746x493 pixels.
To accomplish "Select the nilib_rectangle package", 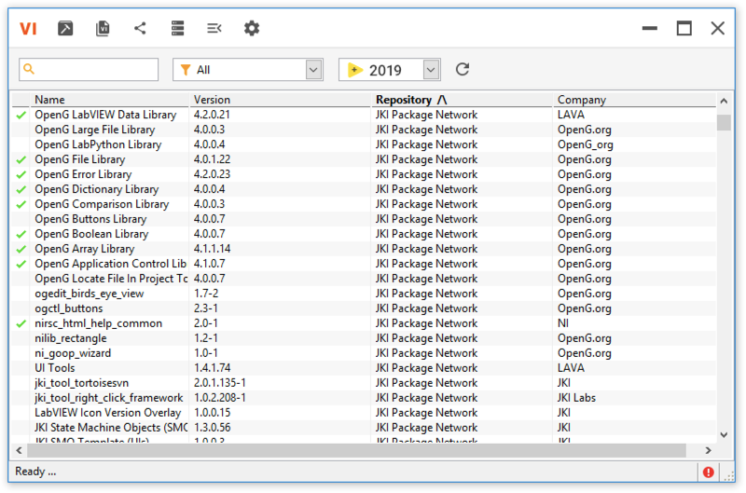I will (364, 338).
